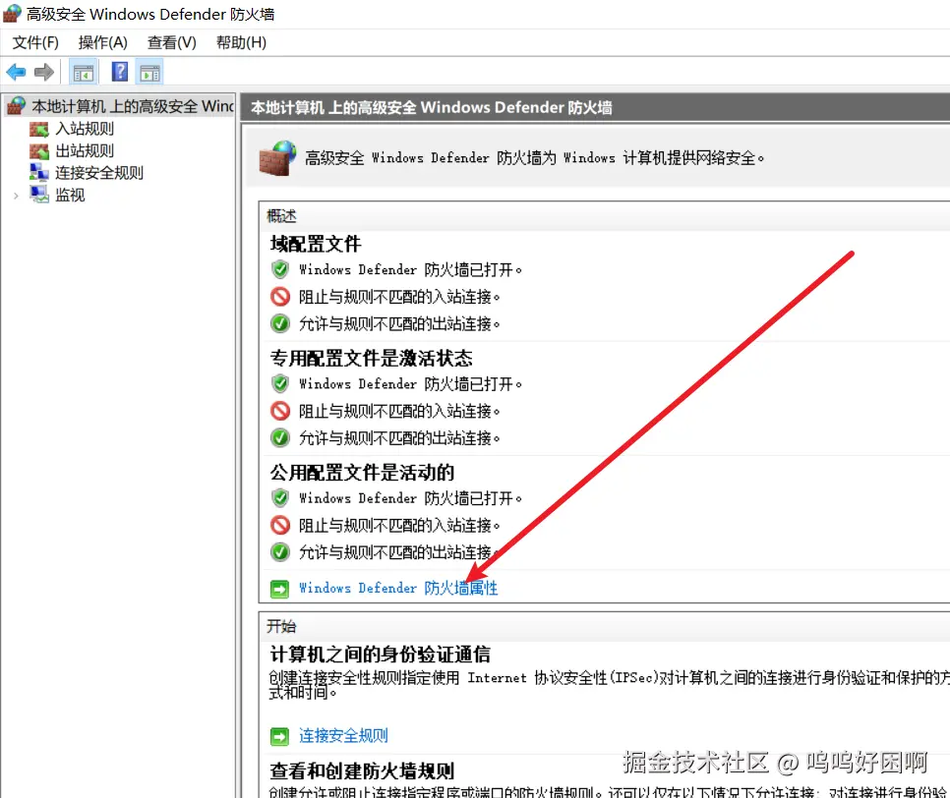The width and height of the screenshot is (950, 798).
Task: Click the 域配置文件 heading
Action: click(316, 244)
